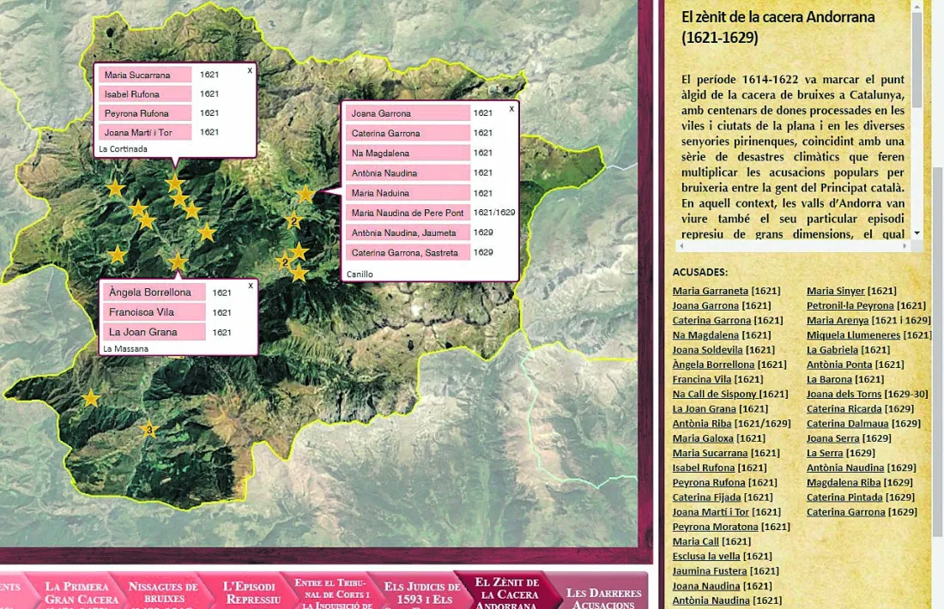
Task: Switch to Les Darreres Acusacions tab
Action: 602,597
